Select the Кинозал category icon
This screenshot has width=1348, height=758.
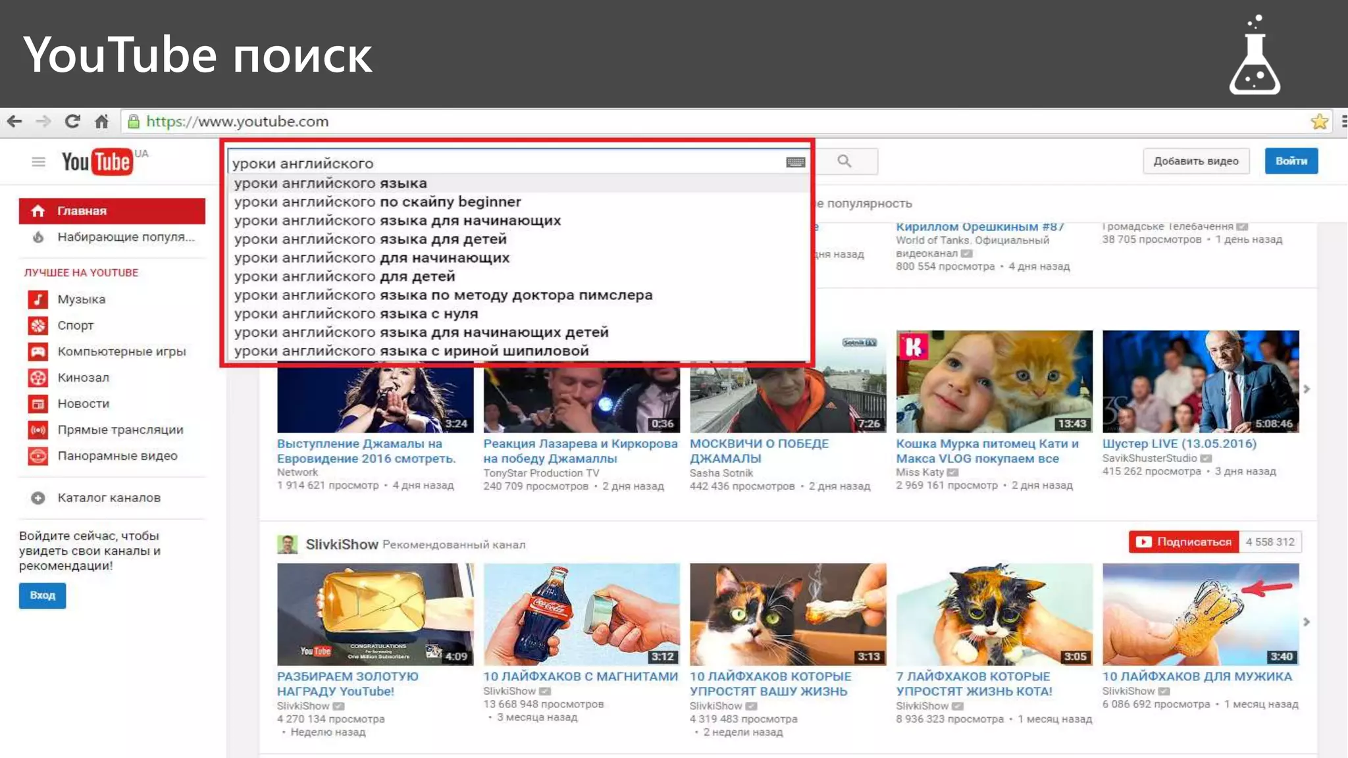click(38, 378)
